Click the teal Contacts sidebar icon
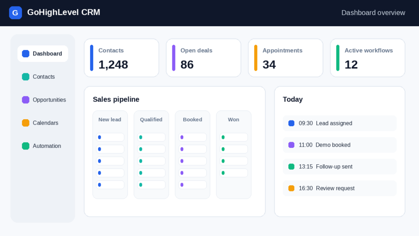Viewport: 419px width, 236px height. [26, 77]
